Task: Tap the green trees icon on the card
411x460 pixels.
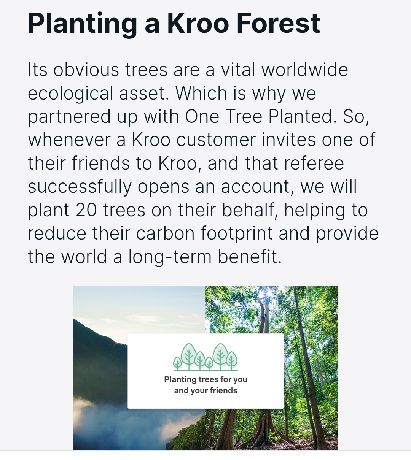Action: pyautogui.click(x=205, y=357)
